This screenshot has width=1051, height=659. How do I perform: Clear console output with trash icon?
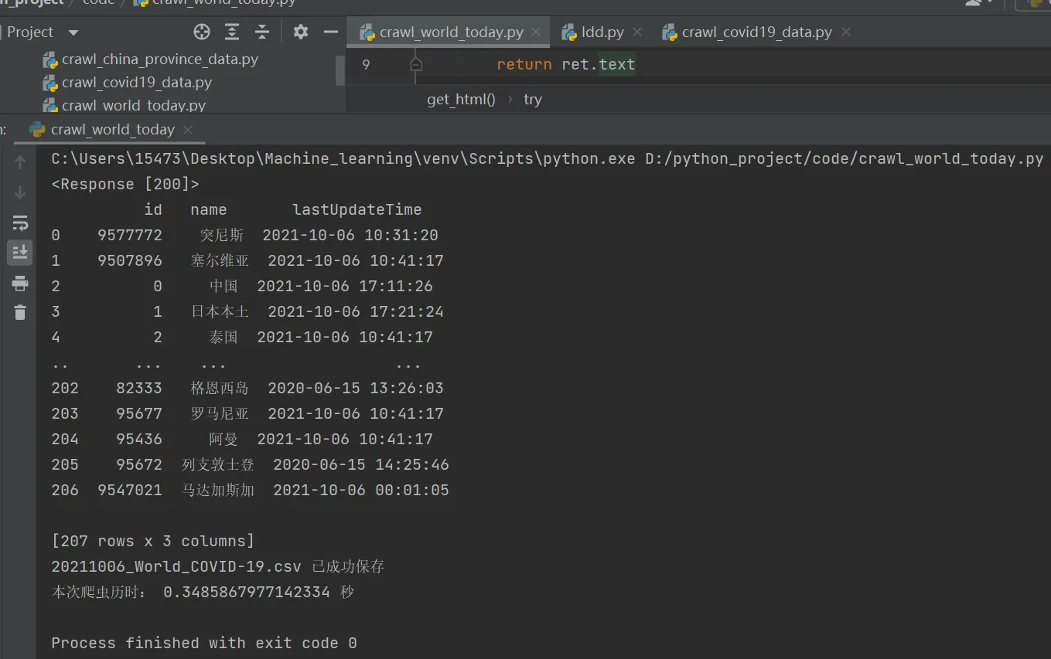[x=20, y=312]
